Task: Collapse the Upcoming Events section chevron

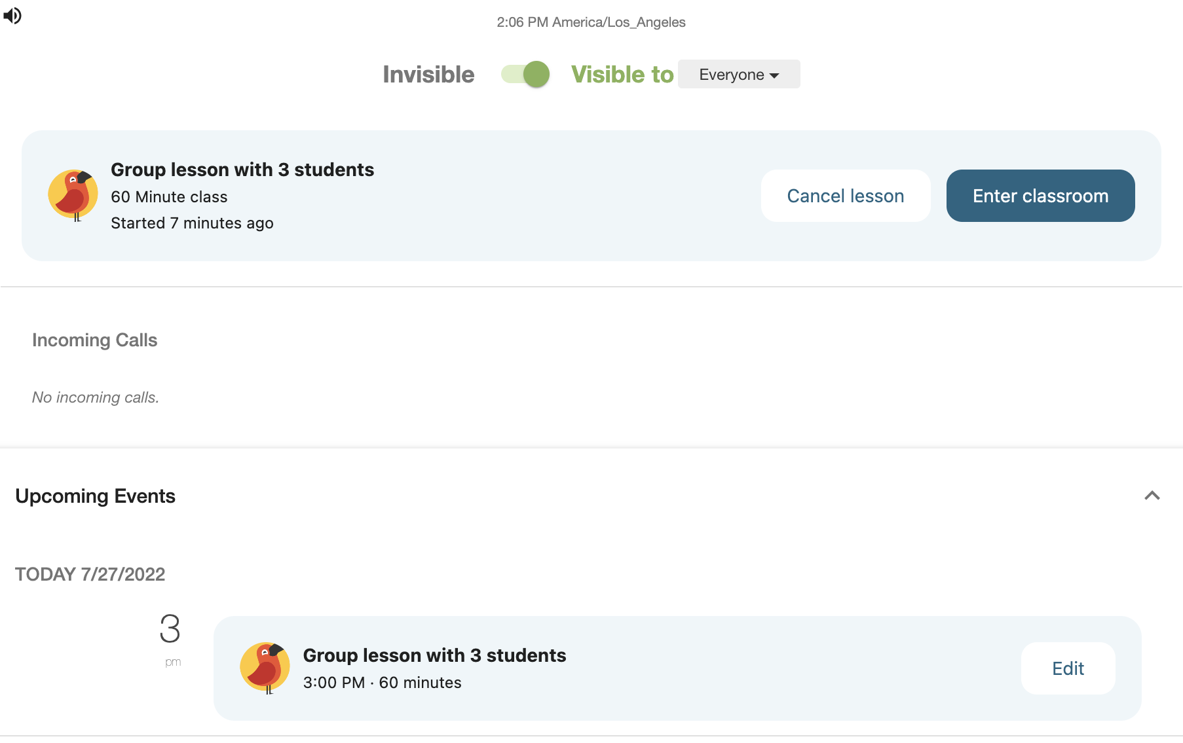Action: 1152,496
